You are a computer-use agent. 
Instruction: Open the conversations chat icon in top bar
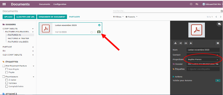[197, 4]
